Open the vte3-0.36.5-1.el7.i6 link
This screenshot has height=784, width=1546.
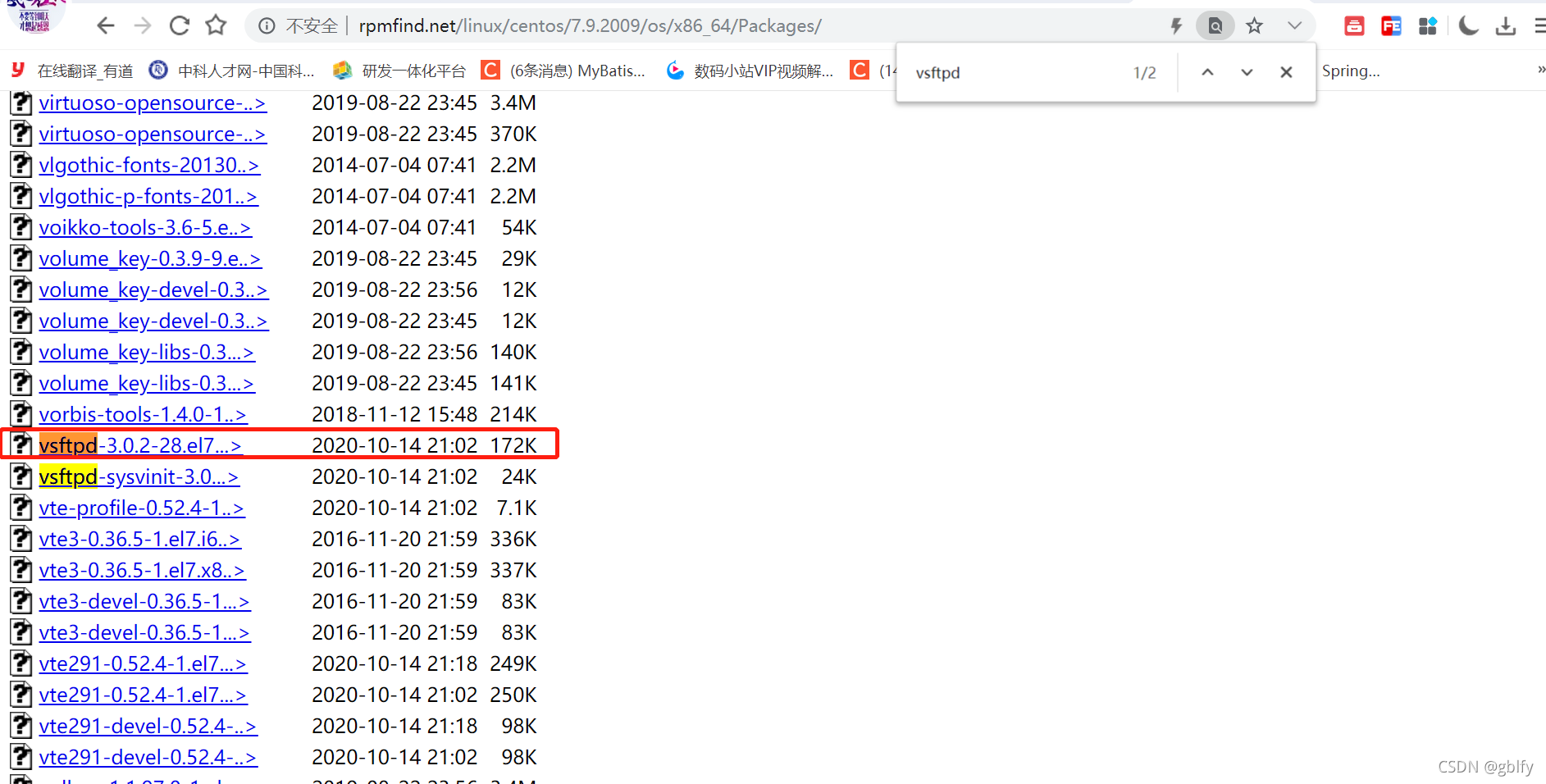coord(139,539)
